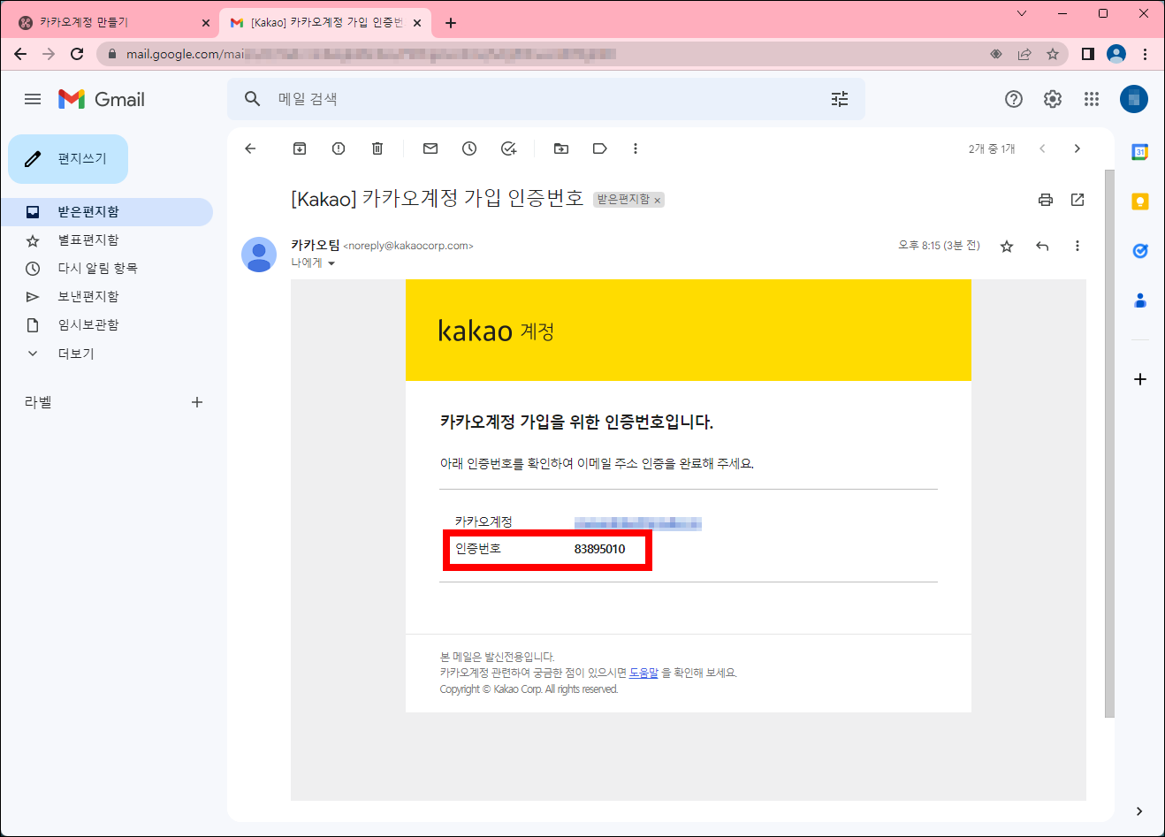1165x837 pixels.
Task: Mark email as unread
Action: [430, 148]
